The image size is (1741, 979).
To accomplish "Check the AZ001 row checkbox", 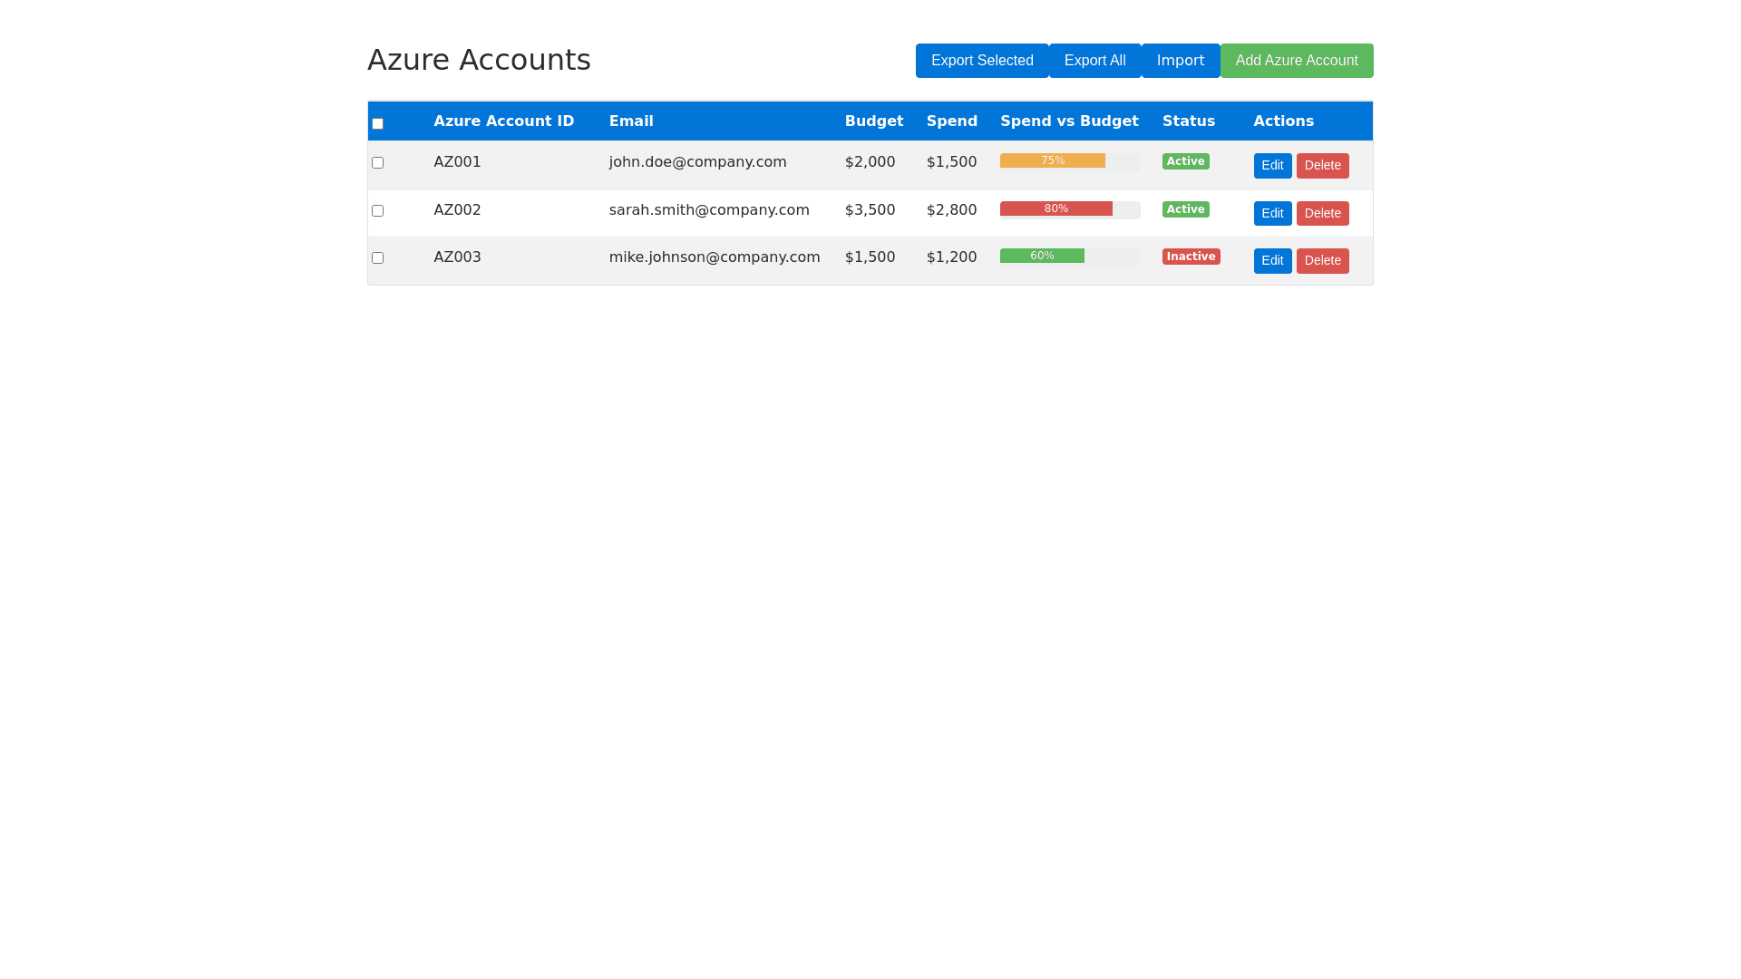I will [x=377, y=163].
